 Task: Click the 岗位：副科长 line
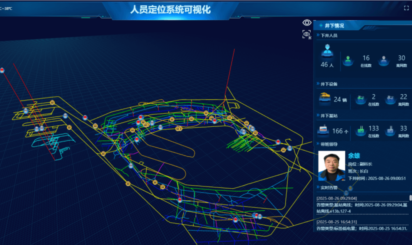[x=360, y=164]
